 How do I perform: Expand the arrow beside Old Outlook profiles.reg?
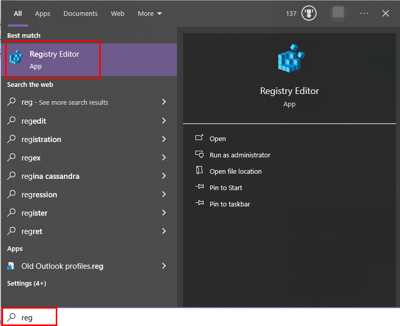pos(164,266)
